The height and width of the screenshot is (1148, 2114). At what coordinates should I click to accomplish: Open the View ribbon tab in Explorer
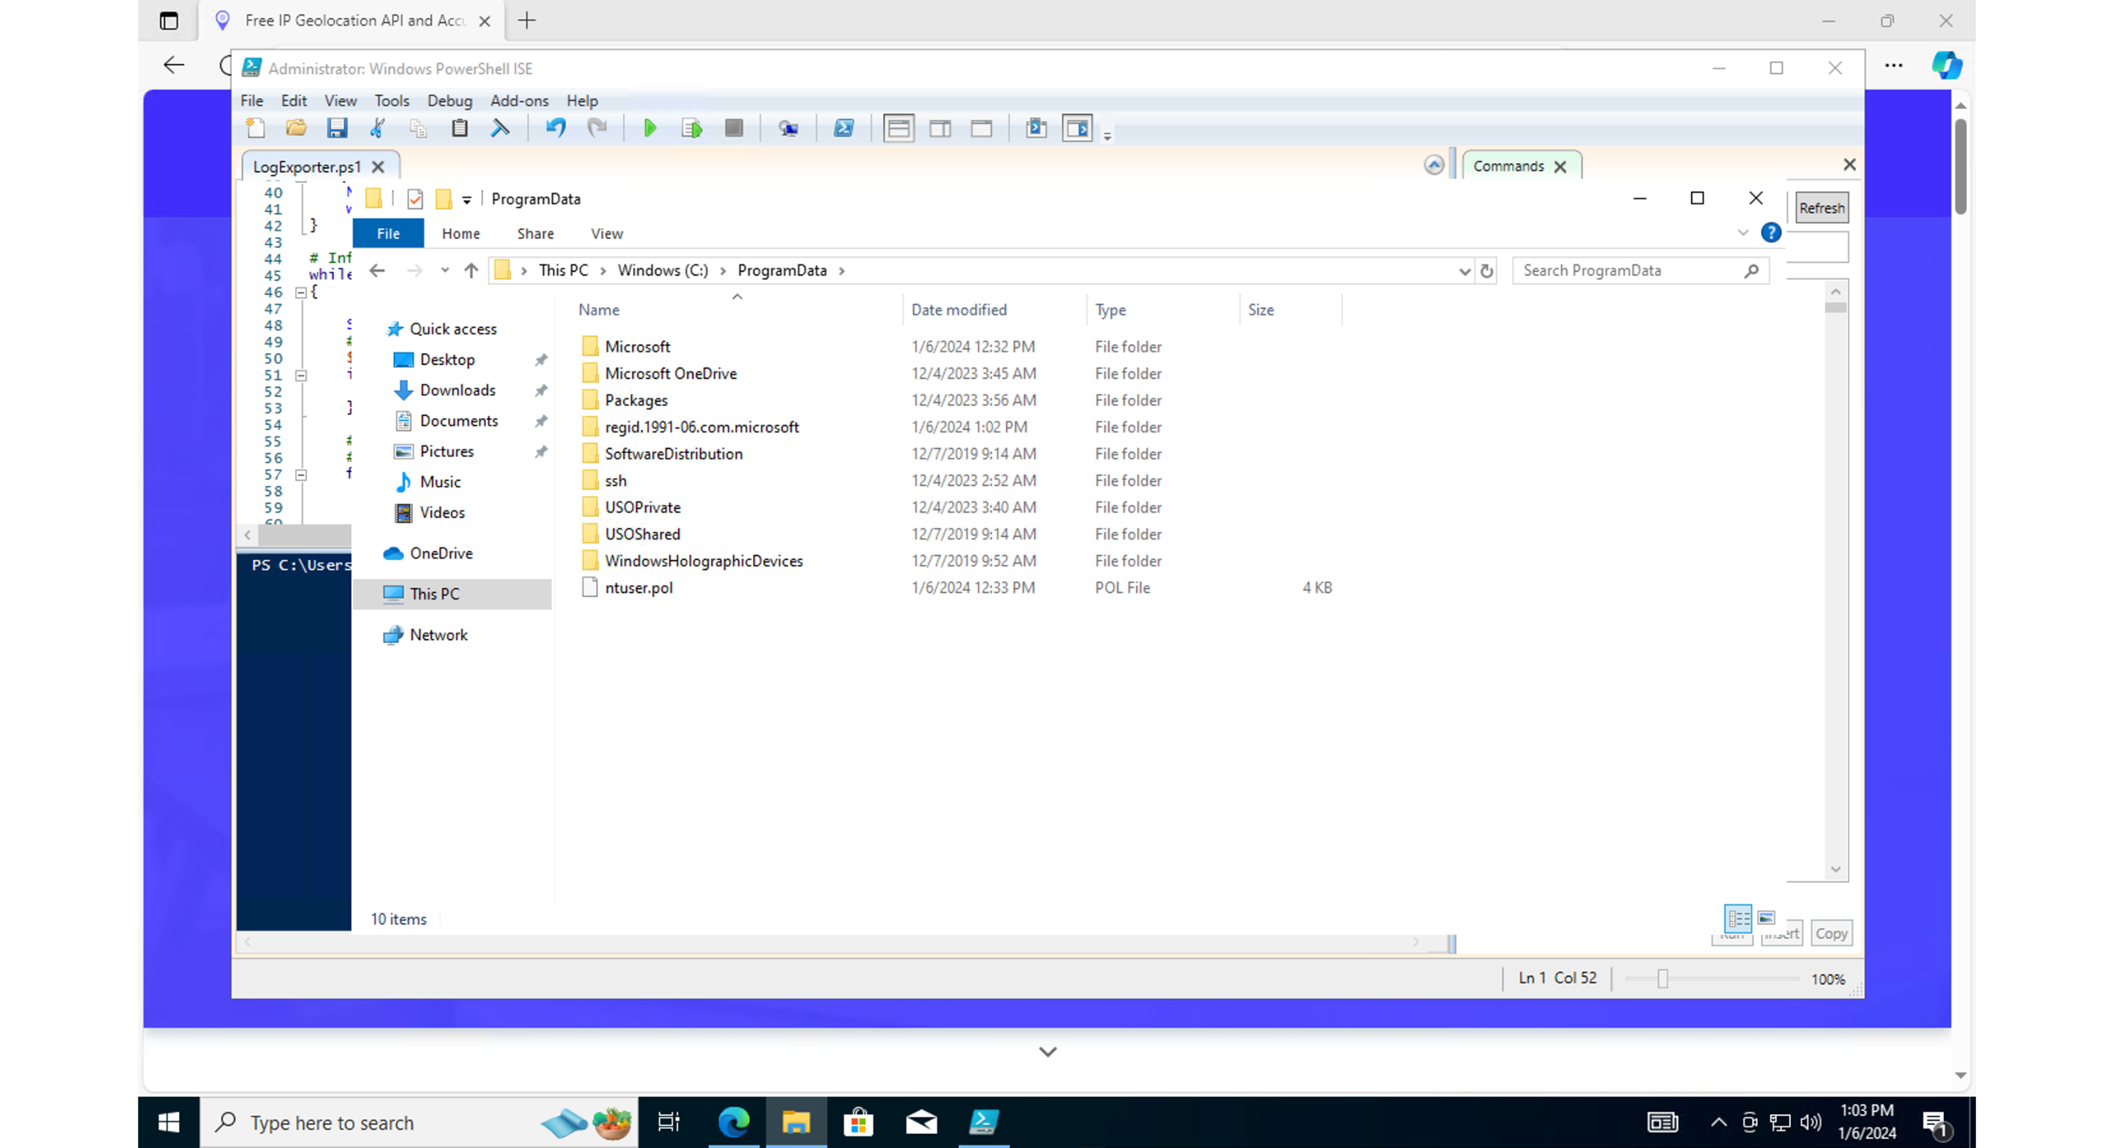pos(606,233)
